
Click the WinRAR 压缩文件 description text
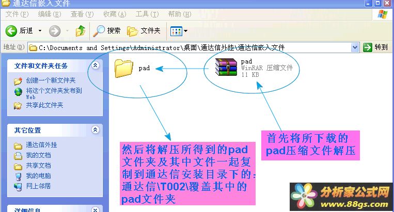click(267, 68)
